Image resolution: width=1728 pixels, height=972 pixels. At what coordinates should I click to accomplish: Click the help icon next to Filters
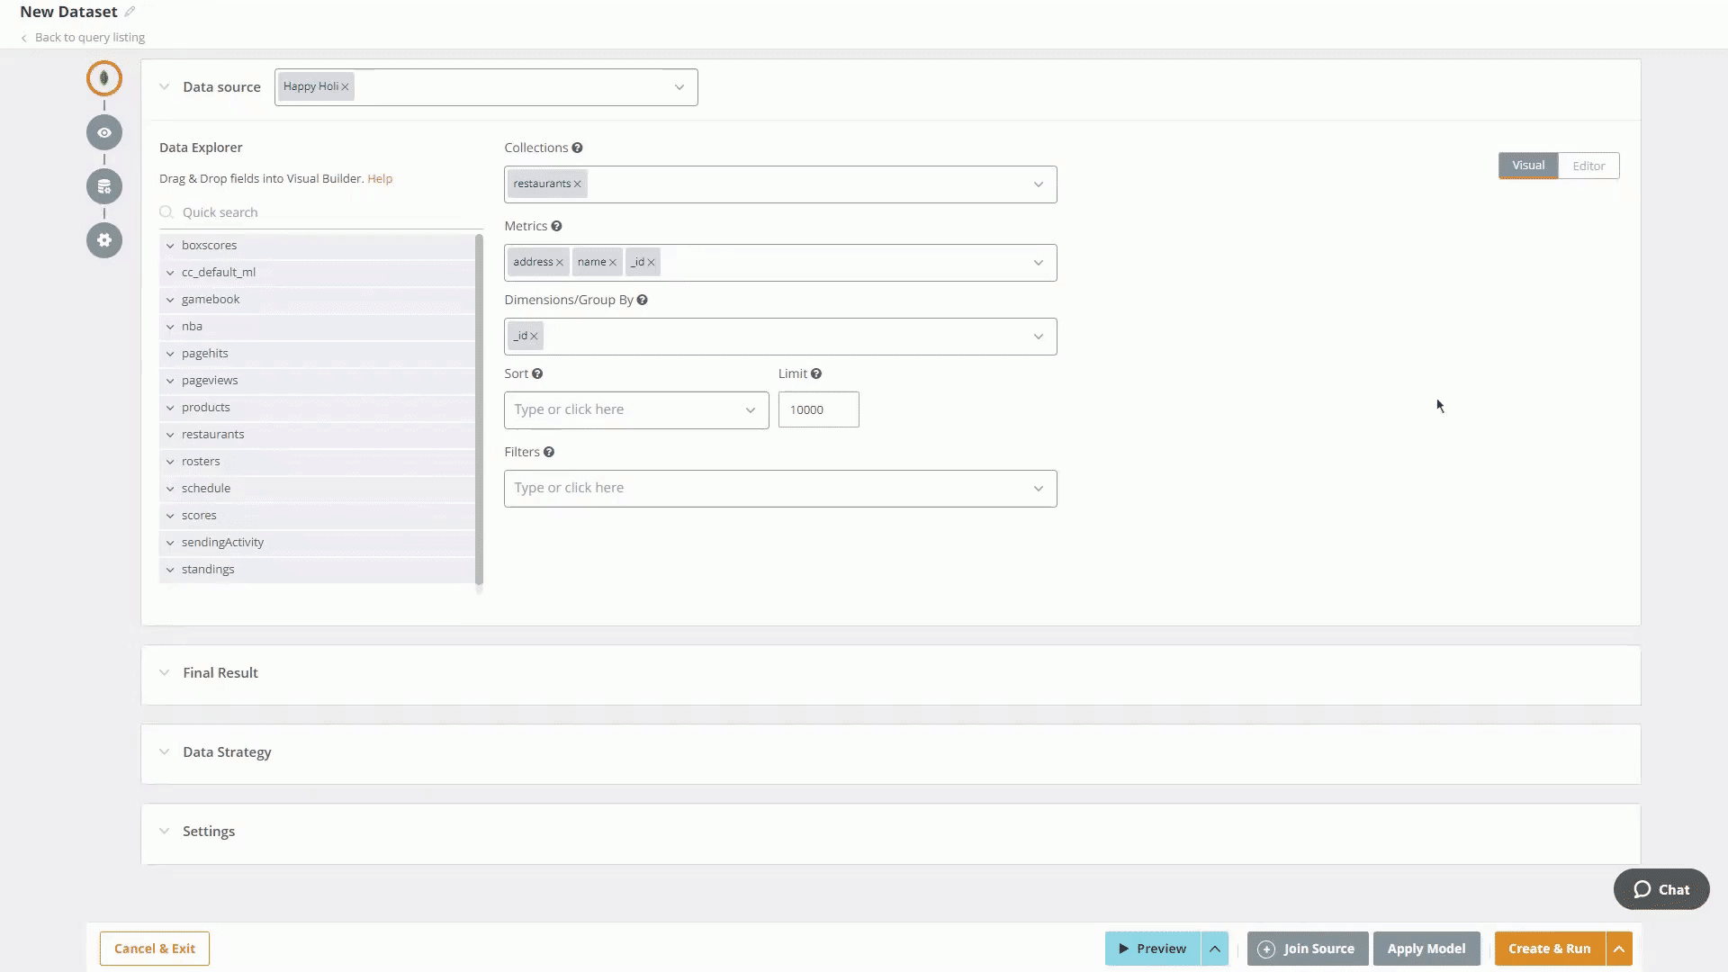point(548,452)
